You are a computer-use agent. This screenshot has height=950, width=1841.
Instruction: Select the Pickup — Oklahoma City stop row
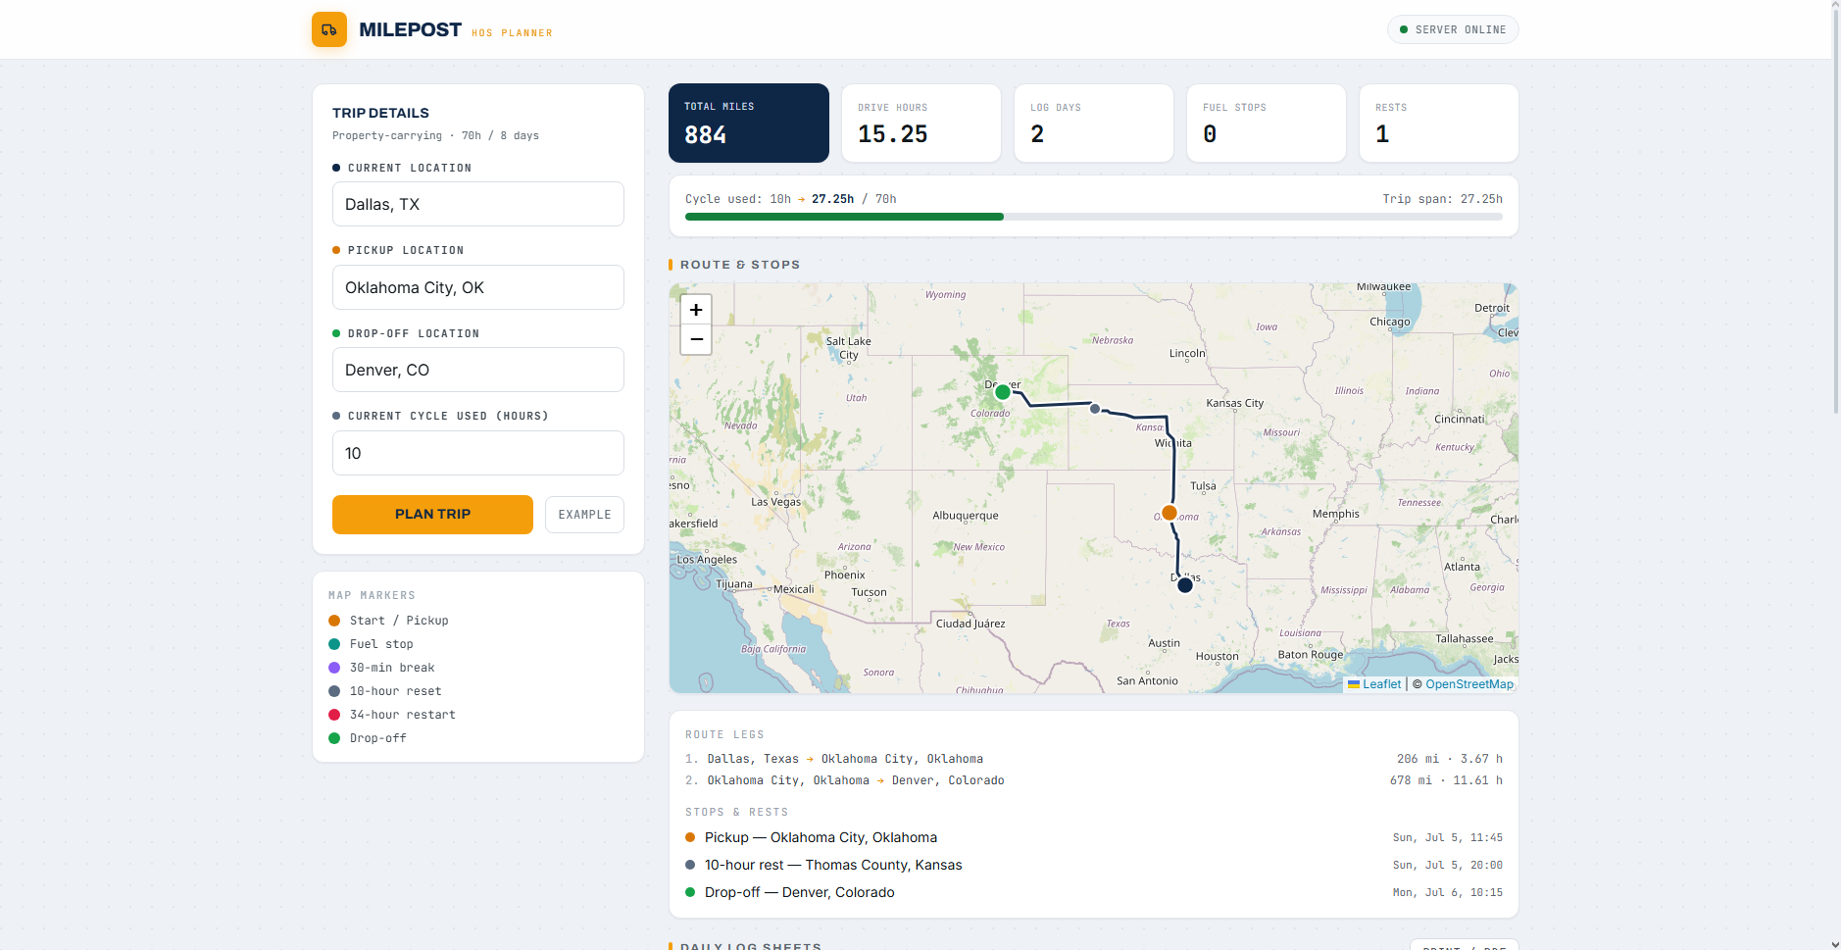click(x=1094, y=837)
